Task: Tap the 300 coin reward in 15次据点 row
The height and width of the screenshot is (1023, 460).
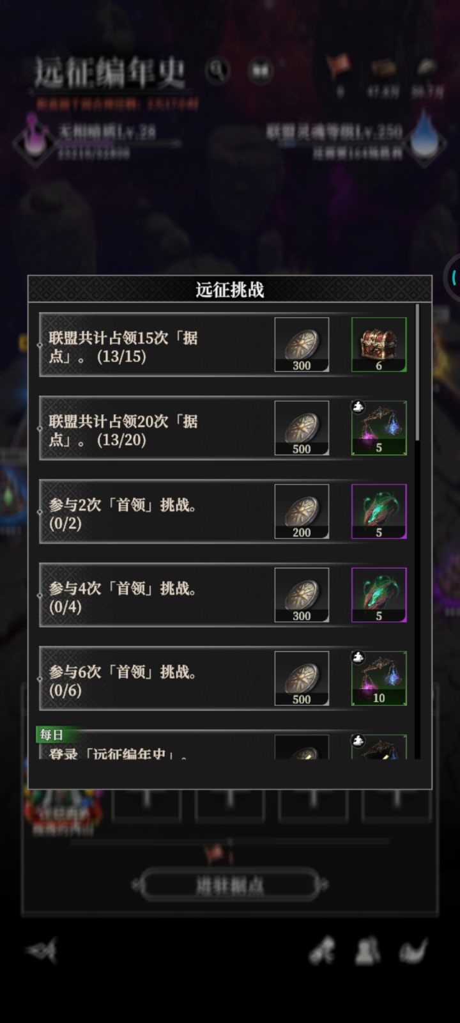Action: pos(302,345)
